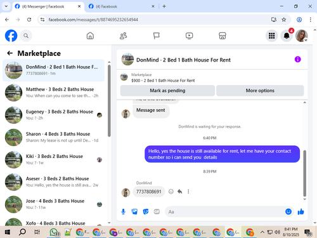Open Chrome three-dot menu
317x238 pixels.
[x=310, y=20]
